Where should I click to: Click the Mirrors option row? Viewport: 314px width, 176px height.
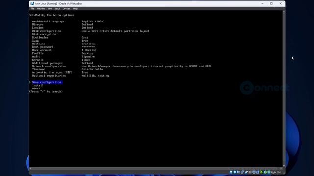pos(62,24)
